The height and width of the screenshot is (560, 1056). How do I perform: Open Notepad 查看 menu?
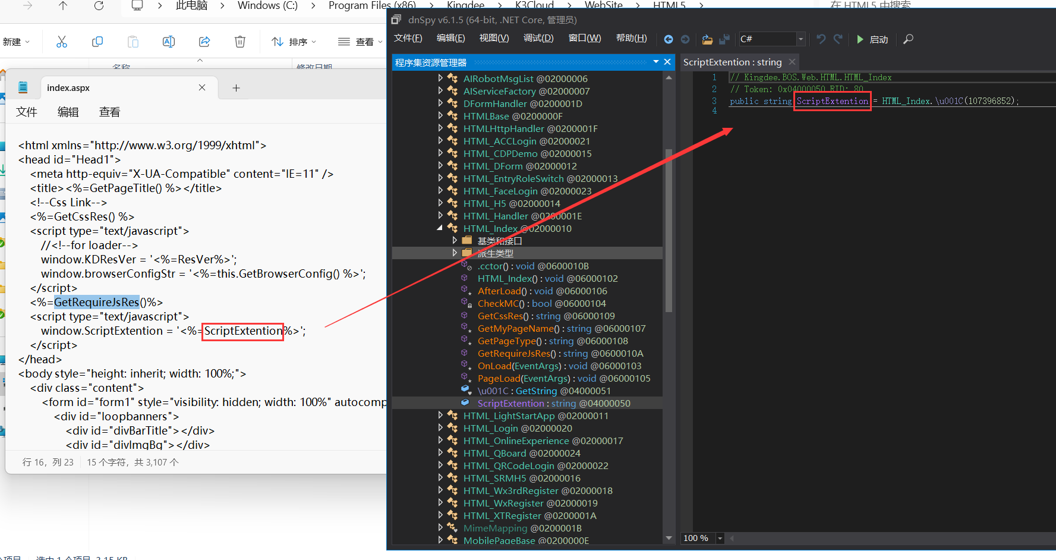pos(109,112)
